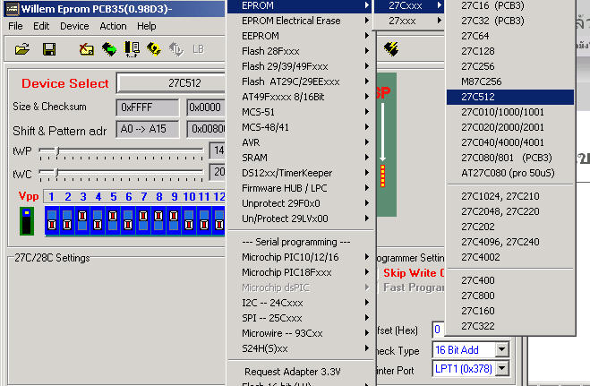Viewport: 590px width, 386px height.
Task: Click the LB lock bits toolbar icon
Action: 198,49
